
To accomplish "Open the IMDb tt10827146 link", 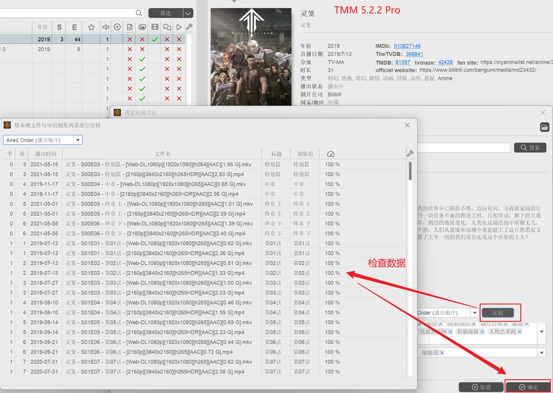I will (x=407, y=46).
